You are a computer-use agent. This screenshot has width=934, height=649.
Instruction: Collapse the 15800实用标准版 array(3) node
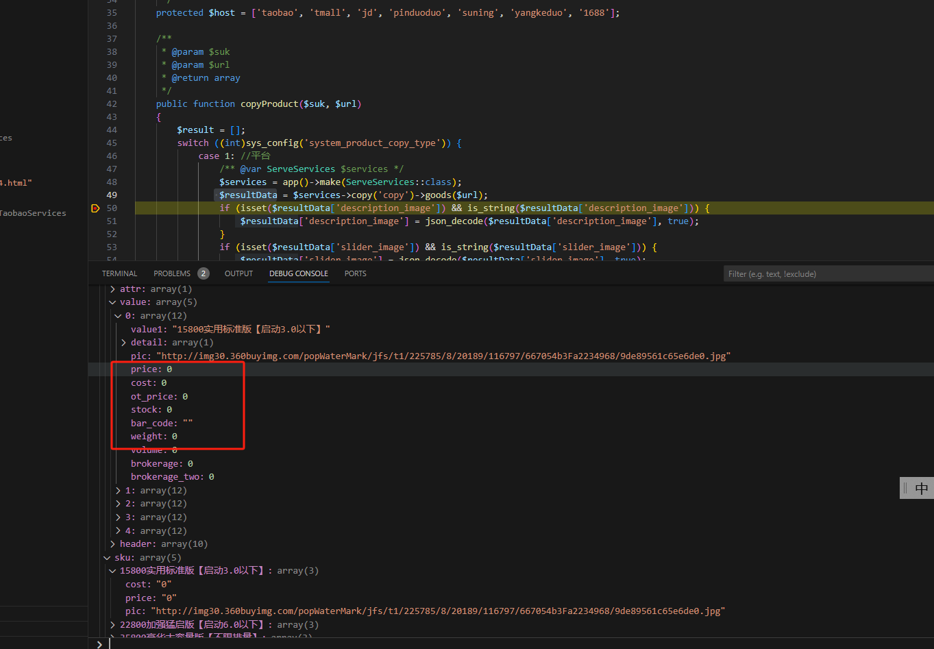tap(113, 571)
